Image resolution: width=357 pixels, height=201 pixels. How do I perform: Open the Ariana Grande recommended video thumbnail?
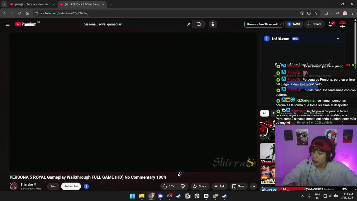coord(268,174)
